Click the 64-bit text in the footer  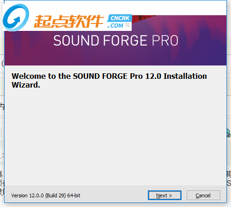pos(74,195)
